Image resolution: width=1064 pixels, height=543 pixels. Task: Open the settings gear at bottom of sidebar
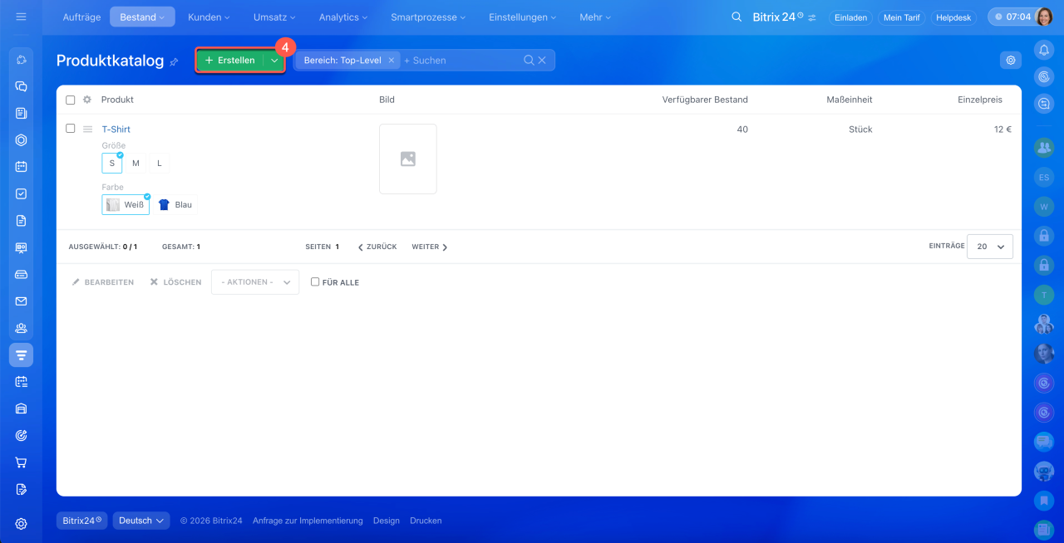(x=22, y=524)
